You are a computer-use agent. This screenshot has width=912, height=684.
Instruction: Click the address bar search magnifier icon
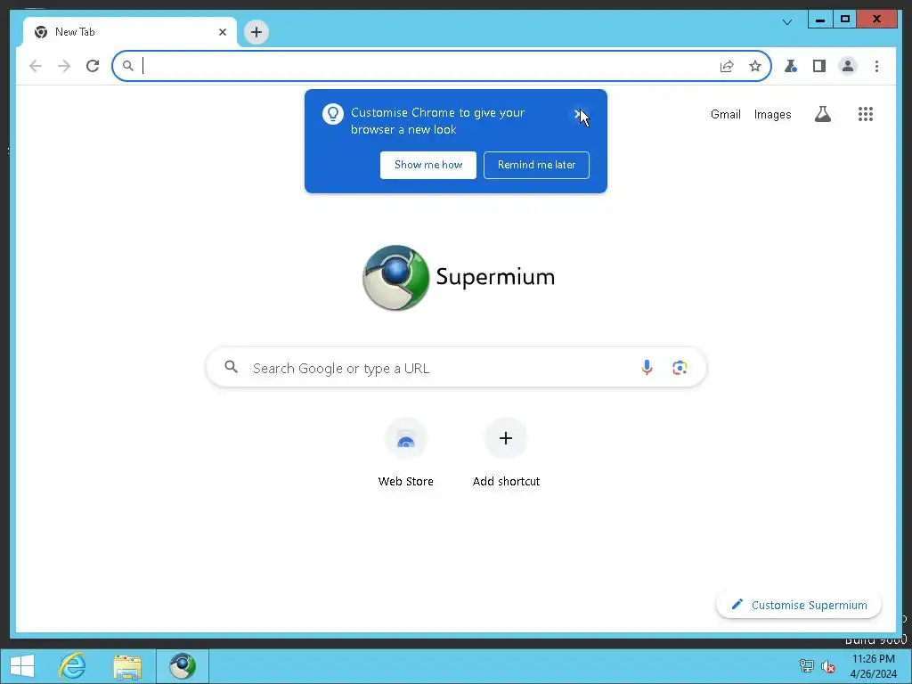click(x=128, y=66)
